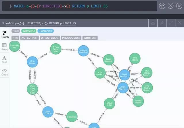Select the Person(13) label pill
184x128 pixels.
[46, 31]
